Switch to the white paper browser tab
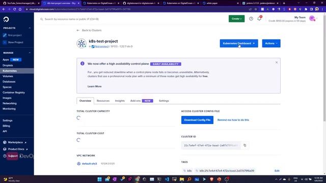The width and height of the screenshot is (326, 183). [220, 3]
